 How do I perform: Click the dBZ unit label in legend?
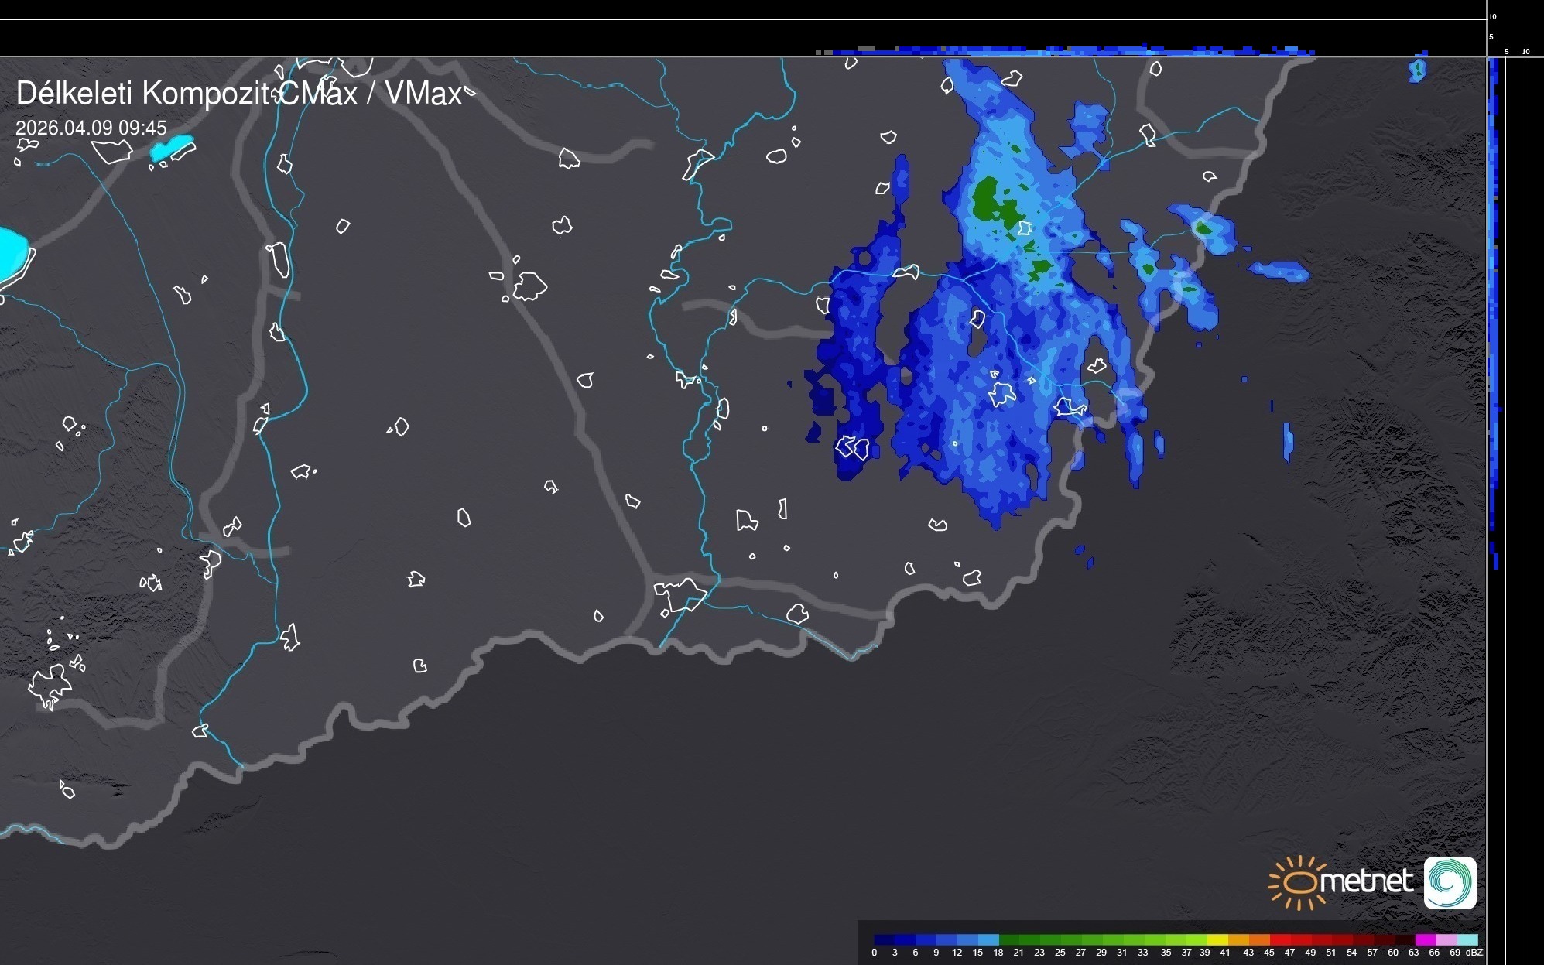[1474, 953]
